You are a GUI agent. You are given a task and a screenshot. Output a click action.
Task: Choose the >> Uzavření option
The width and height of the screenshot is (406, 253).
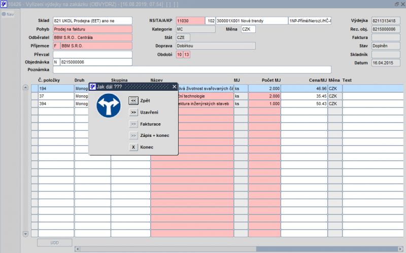(x=133, y=112)
